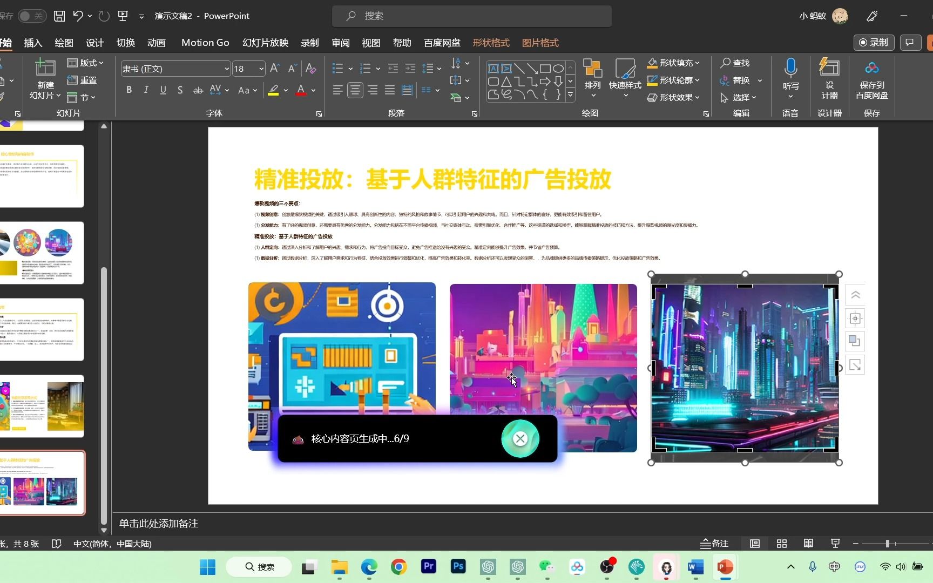
Task: Decrease list indent level icon
Action: click(393, 69)
